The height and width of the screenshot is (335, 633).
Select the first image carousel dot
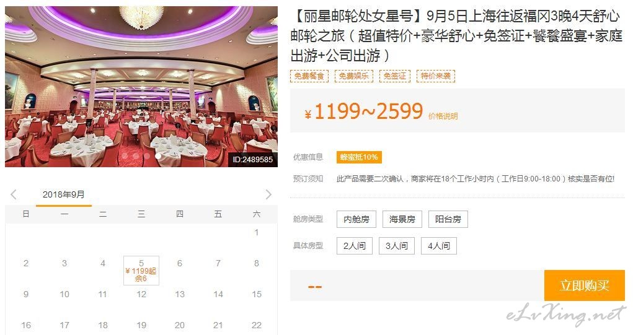tap(125, 155)
